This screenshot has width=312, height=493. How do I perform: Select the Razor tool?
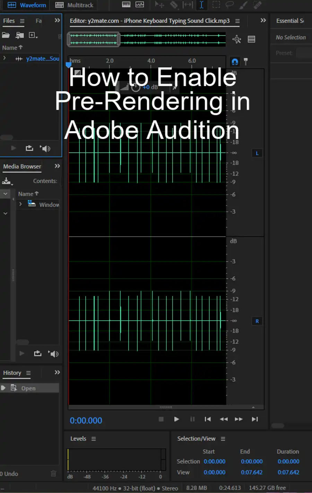(174, 5)
